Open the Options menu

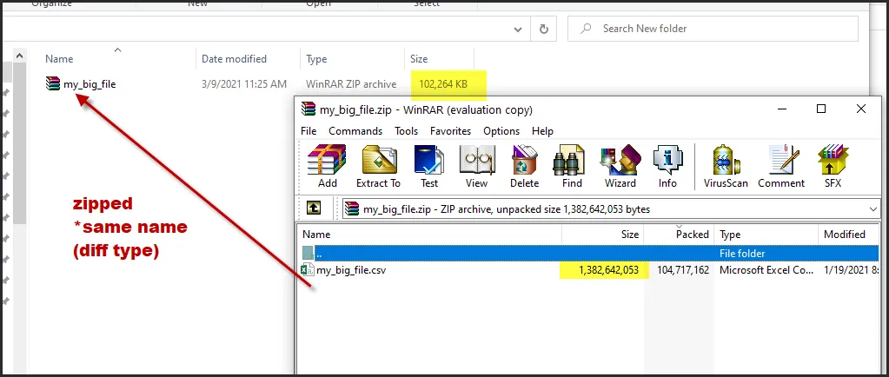[x=501, y=131]
